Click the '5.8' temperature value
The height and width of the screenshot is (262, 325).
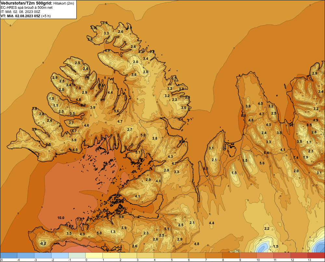tap(121, 217)
